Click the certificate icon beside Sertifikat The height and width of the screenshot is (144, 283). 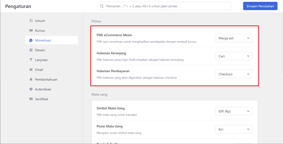[31, 99]
